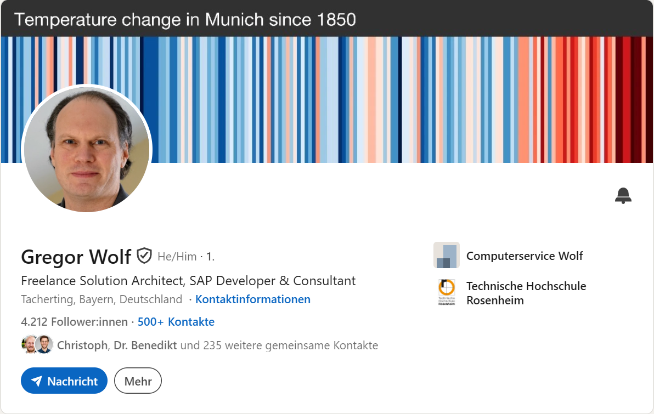Open the second mutual contact avatar

tap(44, 345)
